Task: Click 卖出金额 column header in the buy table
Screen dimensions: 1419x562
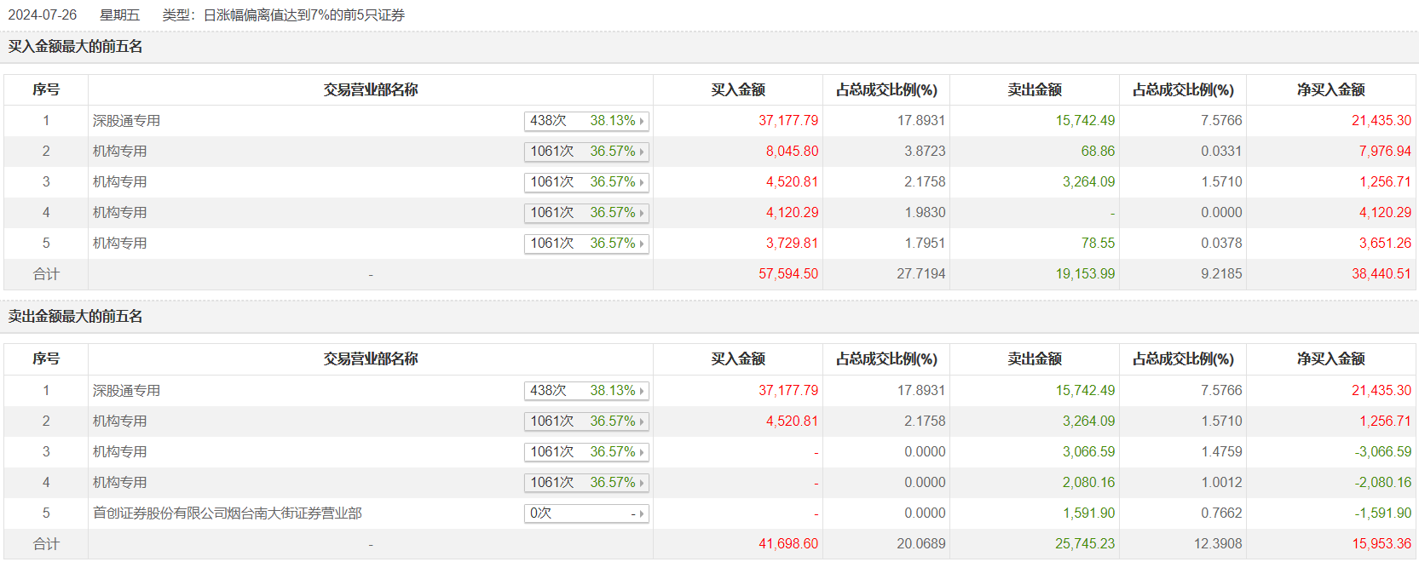Action: pos(1034,90)
